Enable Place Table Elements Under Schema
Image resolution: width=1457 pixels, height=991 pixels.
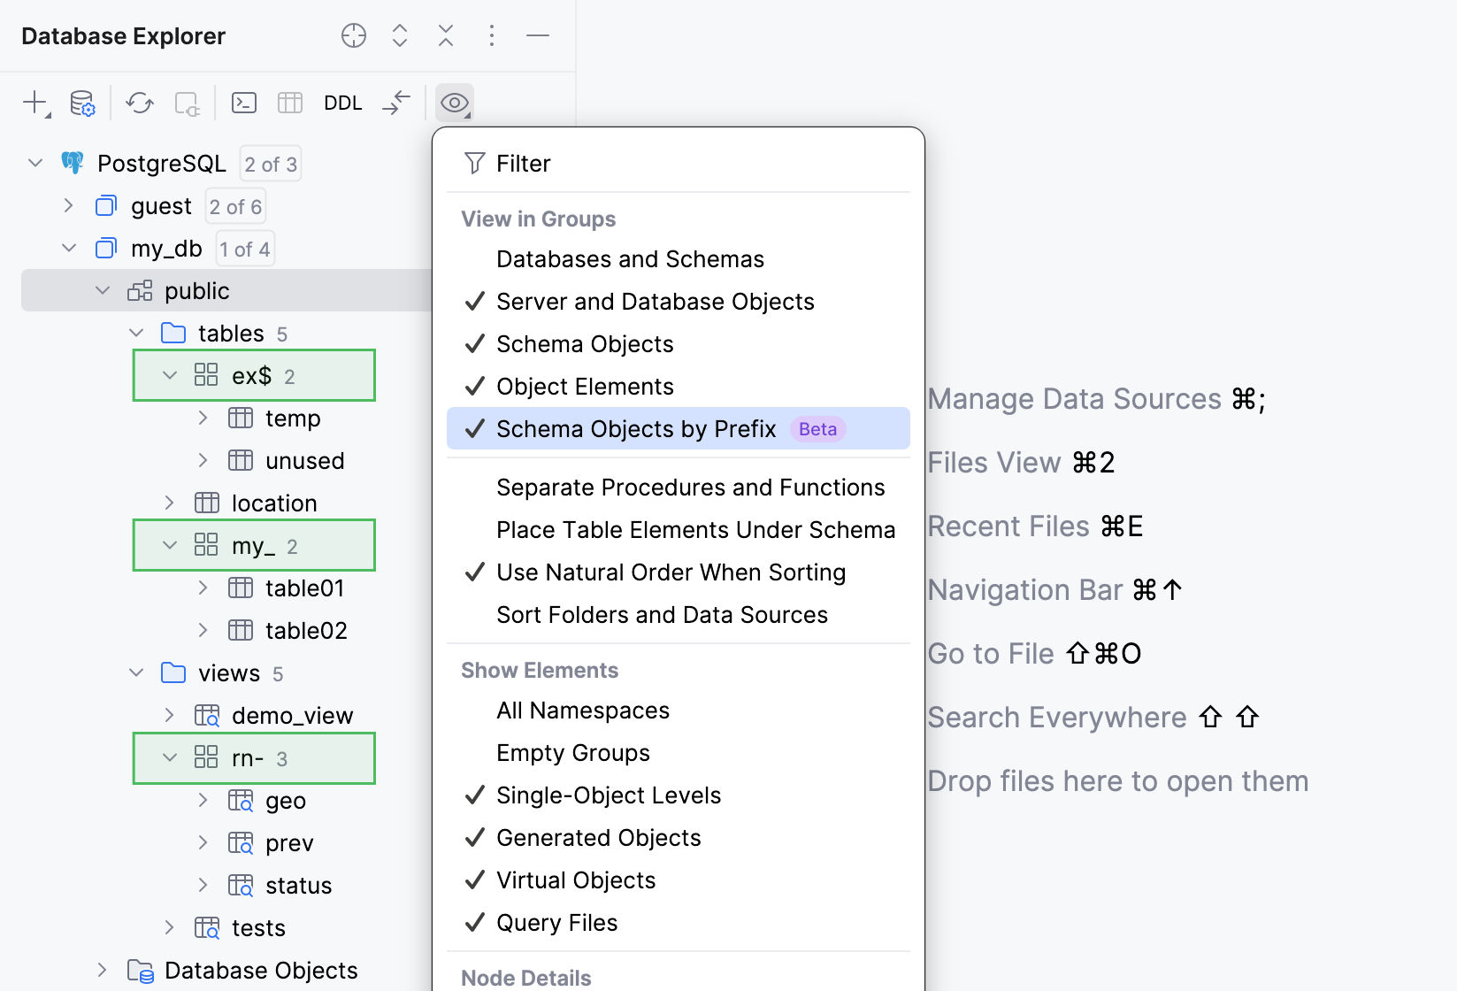point(679,530)
